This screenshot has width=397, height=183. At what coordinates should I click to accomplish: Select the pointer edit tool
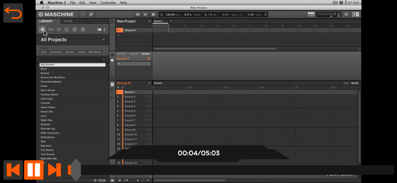(138, 181)
